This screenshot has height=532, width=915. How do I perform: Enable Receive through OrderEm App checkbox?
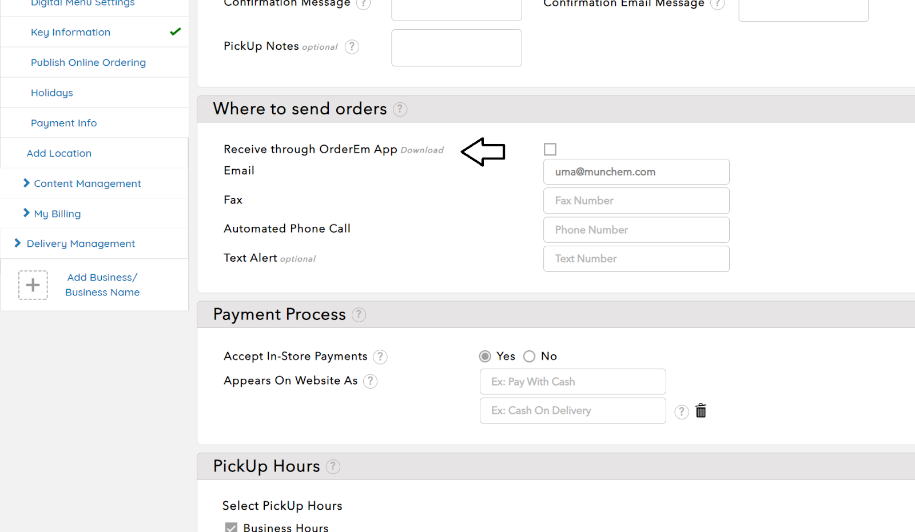click(x=550, y=149)
